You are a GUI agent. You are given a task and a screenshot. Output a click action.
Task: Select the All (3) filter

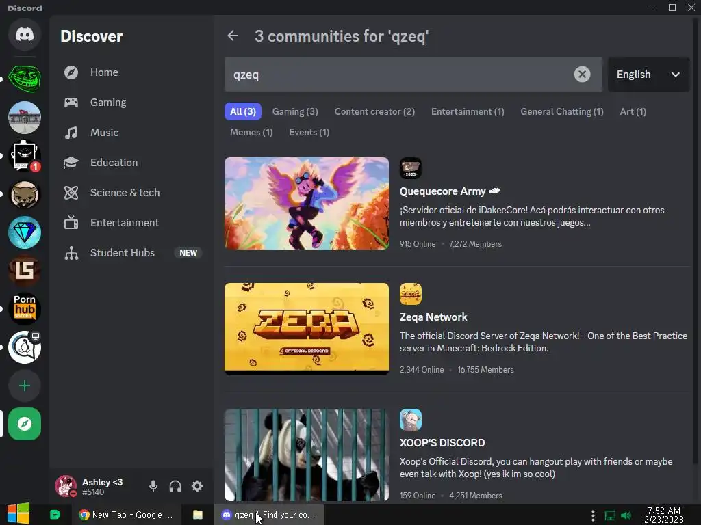tap(243, 111)
